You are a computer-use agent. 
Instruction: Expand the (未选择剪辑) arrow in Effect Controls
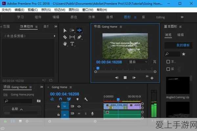[55, 36]
